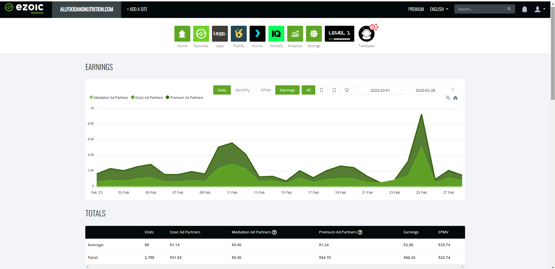
Task: Toggle Ezoic Ad Partners legend series
Action: [x=147, y=97]
